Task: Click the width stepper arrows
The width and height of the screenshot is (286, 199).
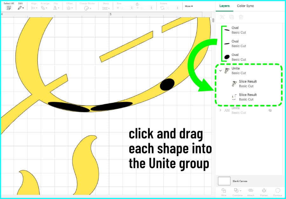Action: [x=131, y=8]
